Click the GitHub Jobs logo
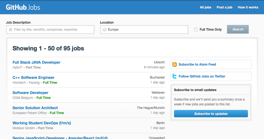 [23, 7]
